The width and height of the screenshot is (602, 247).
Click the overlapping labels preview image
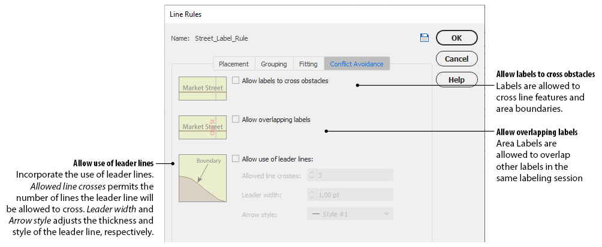(203, 127)
